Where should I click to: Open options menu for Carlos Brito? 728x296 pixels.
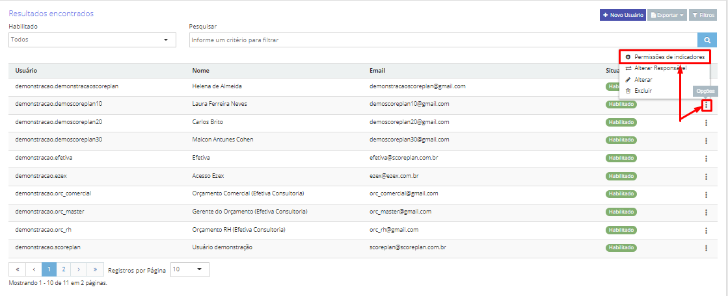[706, 123]
